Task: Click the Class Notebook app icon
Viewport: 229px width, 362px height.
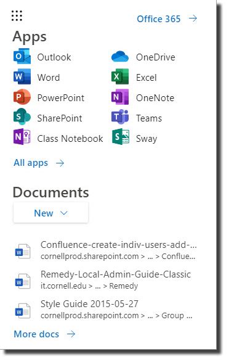Action: tap(22, 137)
